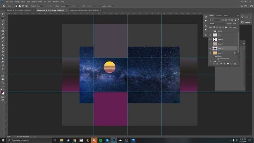Open the Image menu
The height and width of the screenshot is (143, 254).
click(17, 2)
